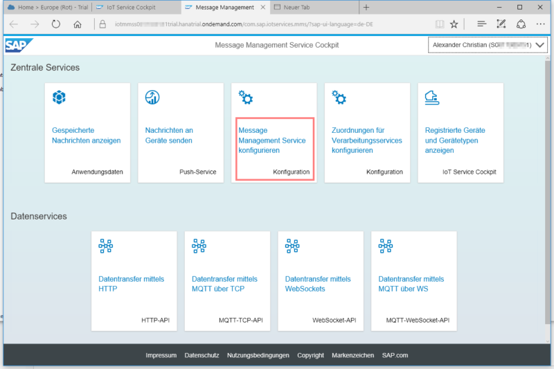Reload the page with refresh icon
Screen dimensions: 554x369
[56, 24]
